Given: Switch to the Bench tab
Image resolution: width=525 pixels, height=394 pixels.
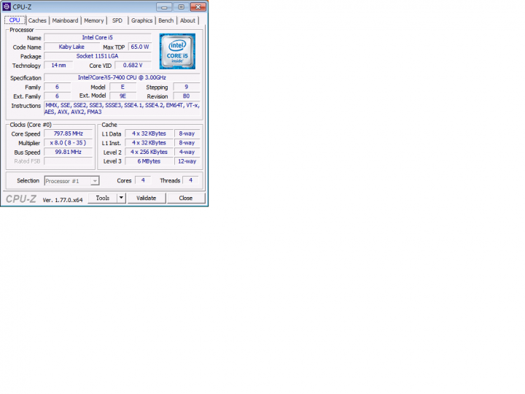Looking at the screenshot, I should [x=166, y=20].
